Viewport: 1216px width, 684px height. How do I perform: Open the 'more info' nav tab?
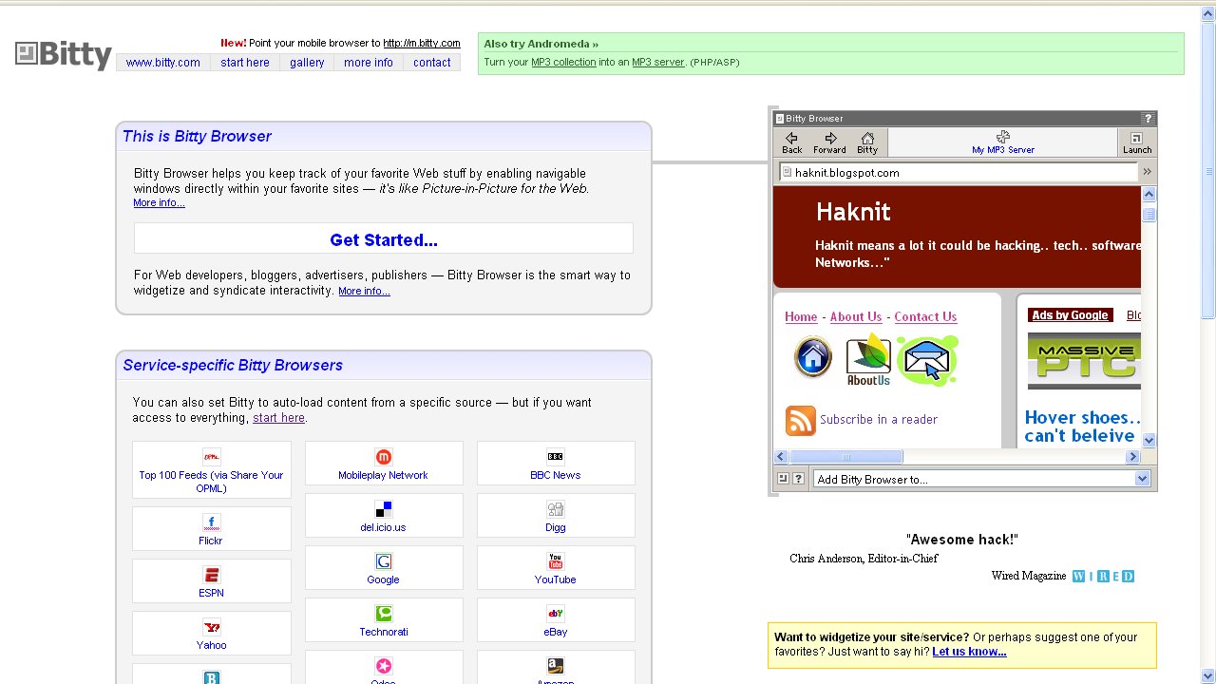(x=369, y=63)
